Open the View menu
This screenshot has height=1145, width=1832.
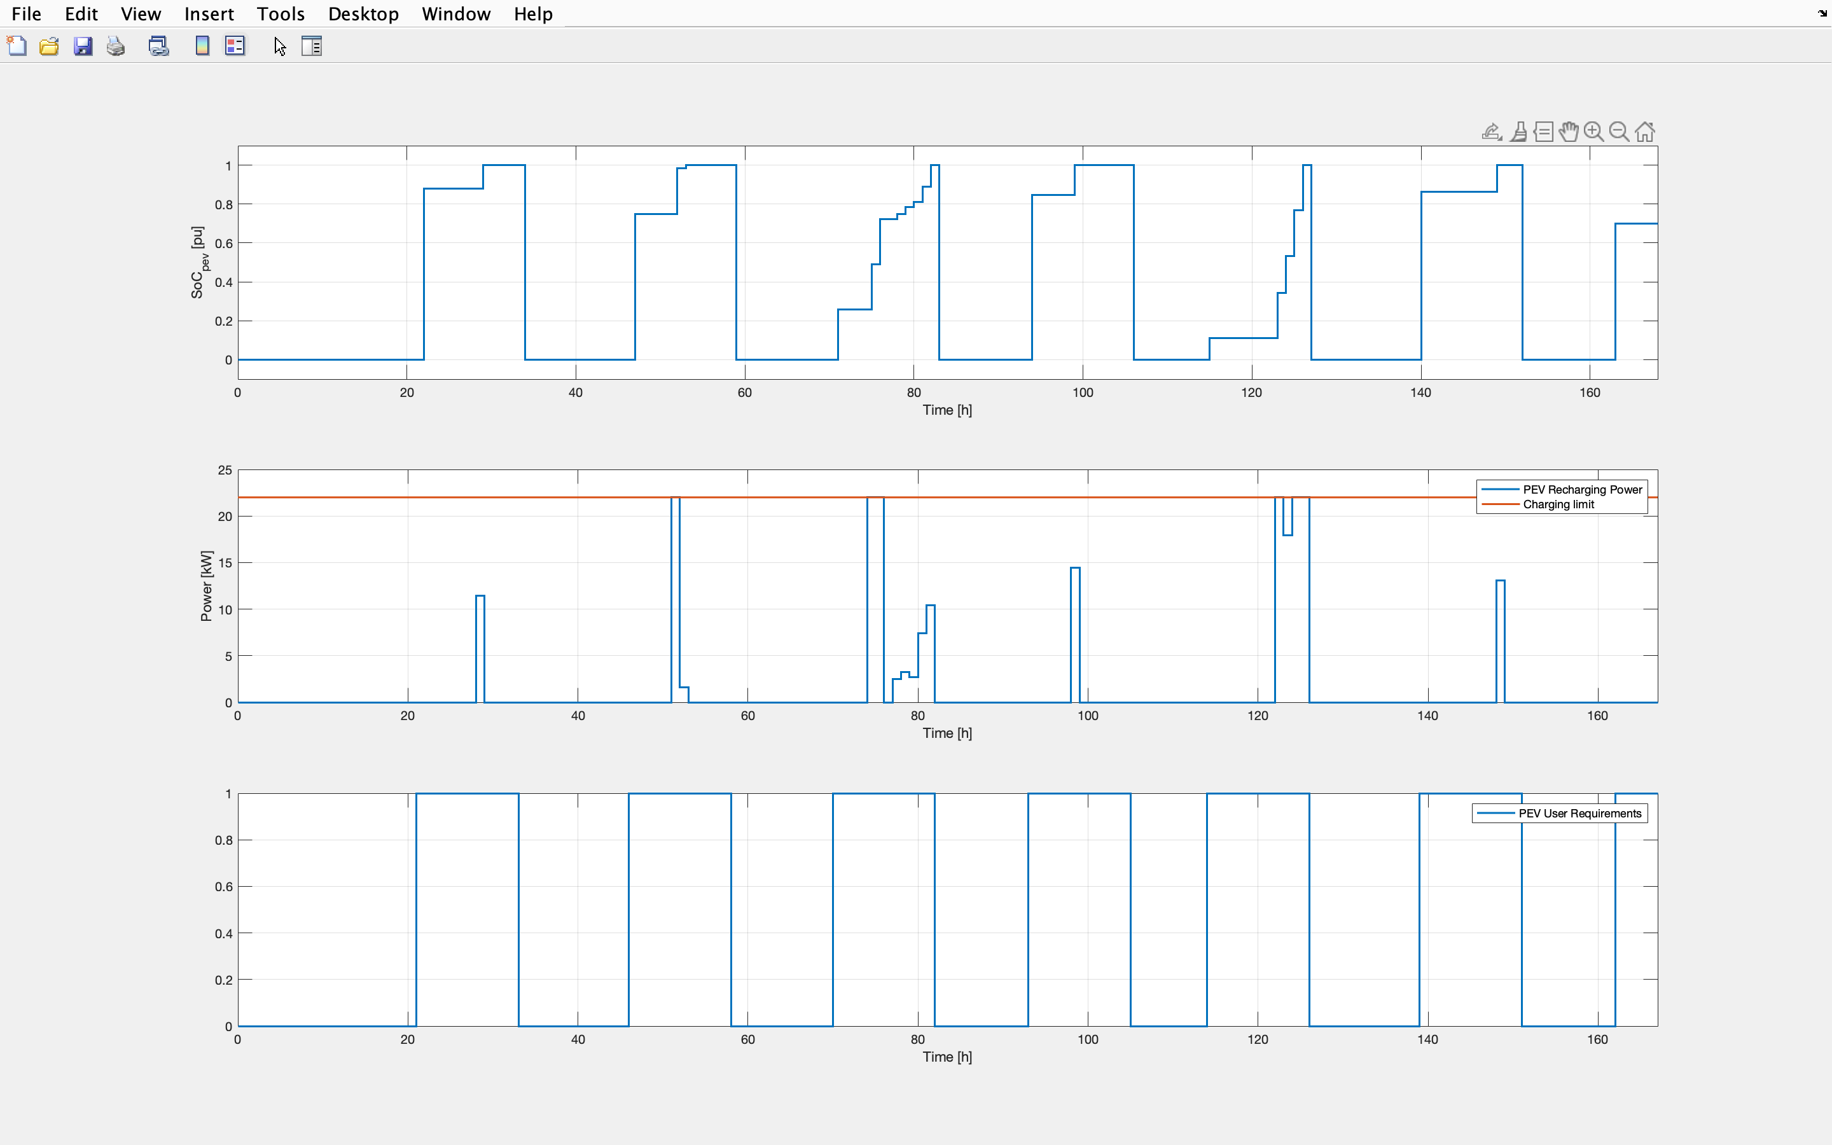141,13
